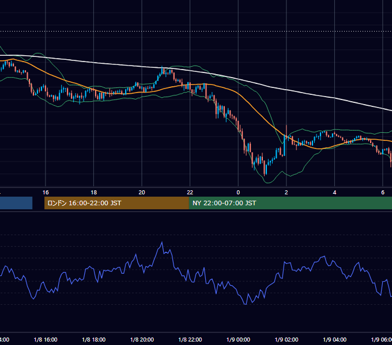Click the 1/9 00:00 label on oscillator axis
Image resolution: width=392 pixels, height=345 pixels.
point(238,339)
